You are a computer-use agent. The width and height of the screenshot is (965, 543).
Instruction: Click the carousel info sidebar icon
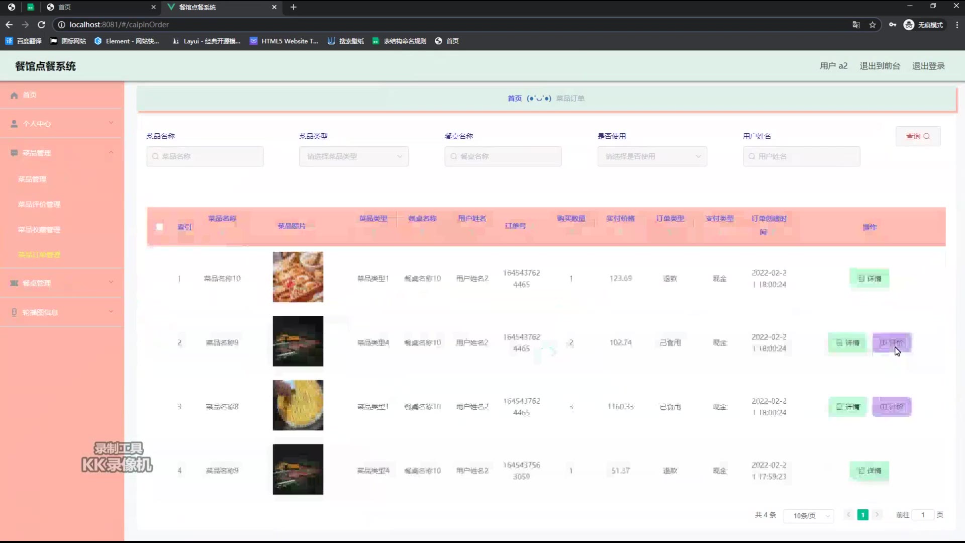coord(14,312)
